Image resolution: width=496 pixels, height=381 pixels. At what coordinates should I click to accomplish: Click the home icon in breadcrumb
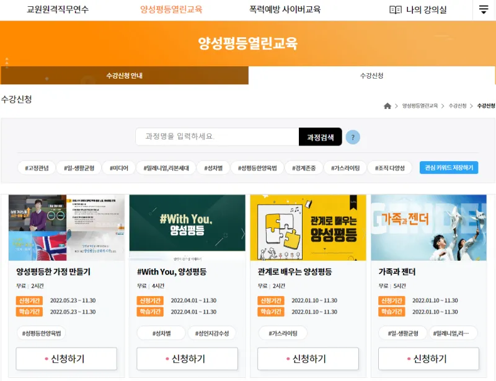tap(387, 106)
